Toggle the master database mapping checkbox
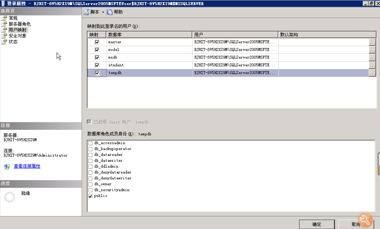Image resolution: width=380 pixels, height=229 pixels. coord(97,42)
